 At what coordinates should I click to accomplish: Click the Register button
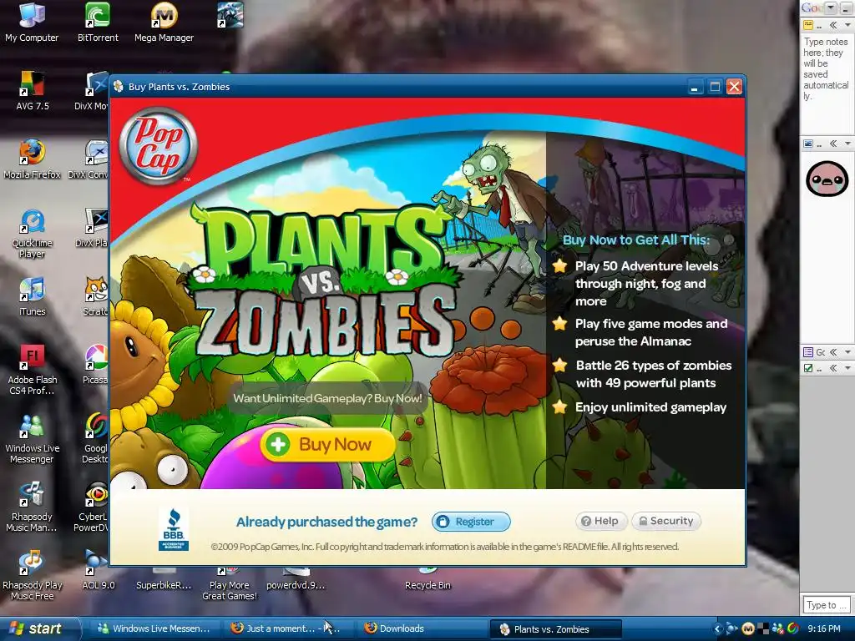pyautogui.click(x=471, y=522)
